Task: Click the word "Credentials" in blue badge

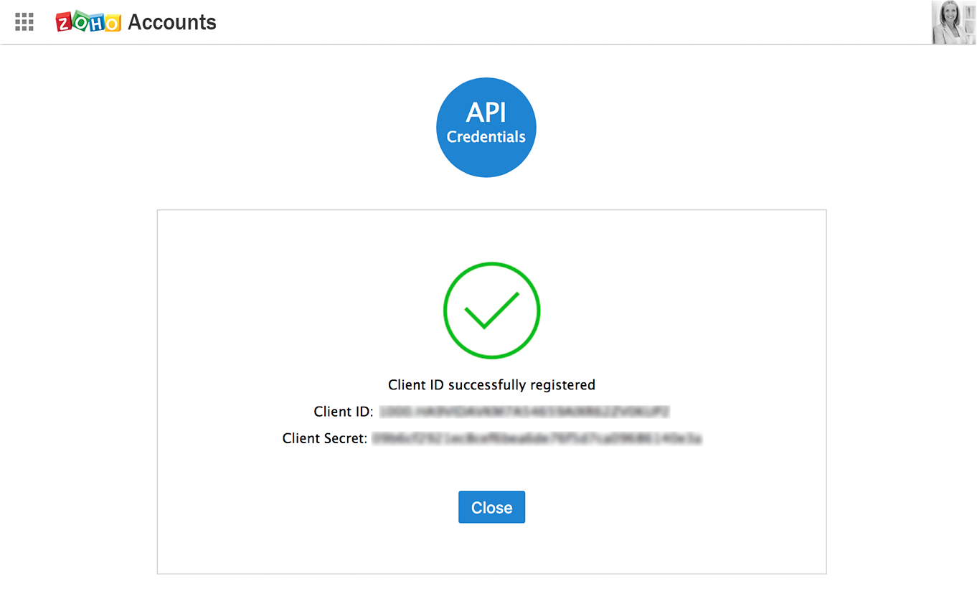Action: tap(486, 137)
